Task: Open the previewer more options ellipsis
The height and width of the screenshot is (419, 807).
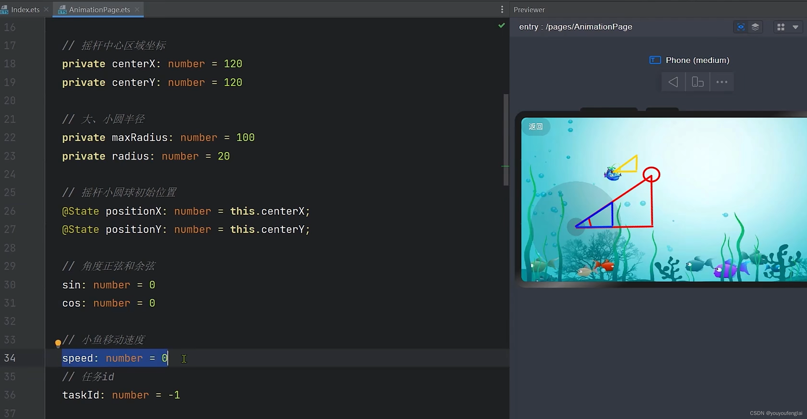Action: point(722,82)
